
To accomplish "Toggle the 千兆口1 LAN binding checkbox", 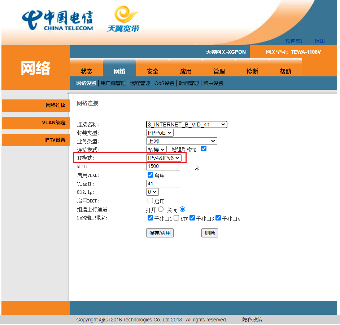I will pos(150,218).
